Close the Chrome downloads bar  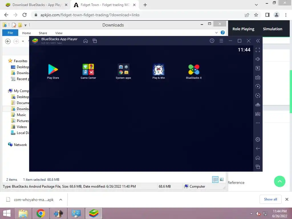(x=287, y=199)
